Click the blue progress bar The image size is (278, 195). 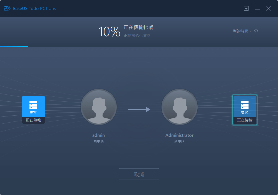coord(14,47)
